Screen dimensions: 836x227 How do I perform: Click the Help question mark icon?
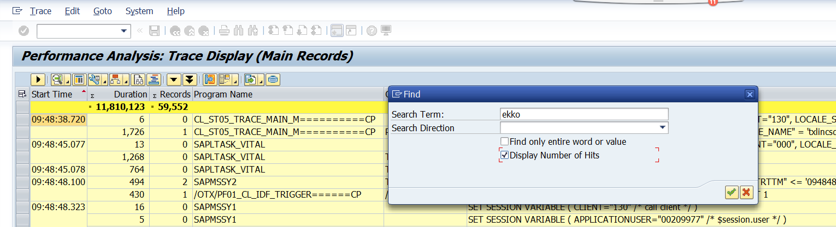tap(372, 31)
